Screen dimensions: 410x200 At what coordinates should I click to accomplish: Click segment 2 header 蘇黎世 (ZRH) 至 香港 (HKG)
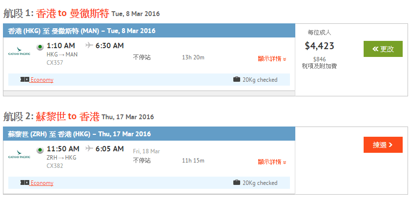point(80,134)
